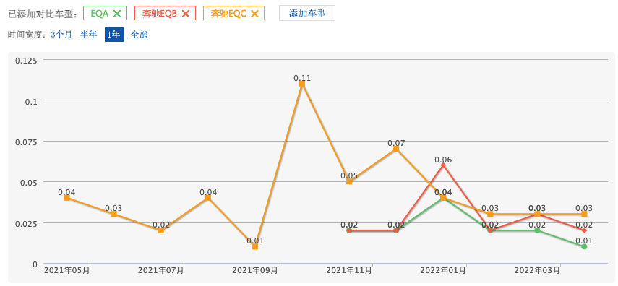
Task: Click orange peak marker labeled 0.11
Action: point(302,84)
